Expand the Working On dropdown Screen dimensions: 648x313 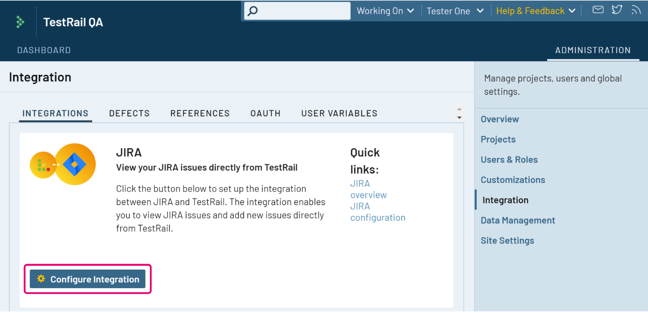tap(385, 10)
